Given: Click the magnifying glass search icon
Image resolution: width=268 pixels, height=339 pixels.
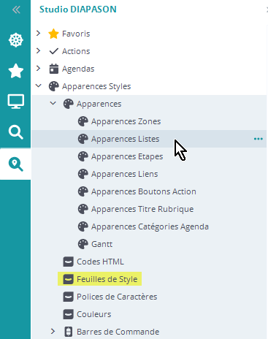Looking at the screenshot, I should point(15,132).
